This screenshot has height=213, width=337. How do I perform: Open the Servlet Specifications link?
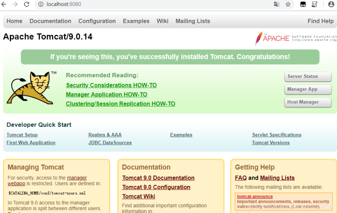[276, 135]
